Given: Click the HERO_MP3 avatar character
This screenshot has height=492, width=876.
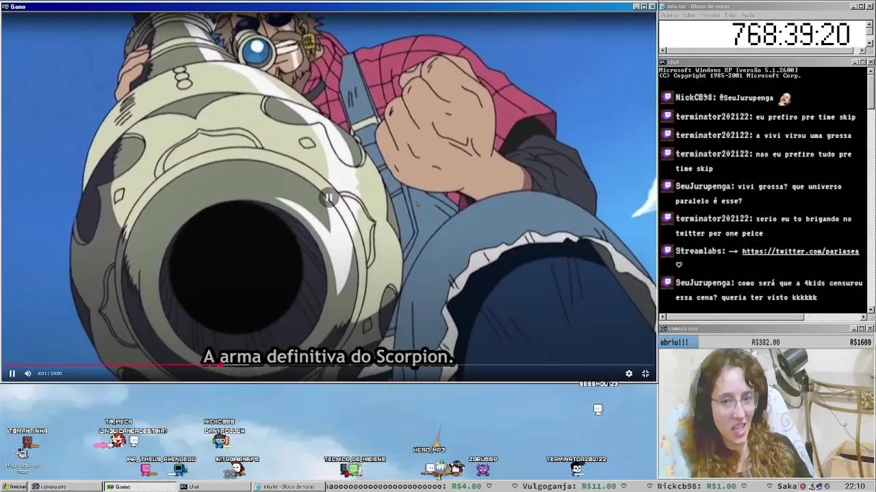Looking at the screenshot, I should coord(430,469).
